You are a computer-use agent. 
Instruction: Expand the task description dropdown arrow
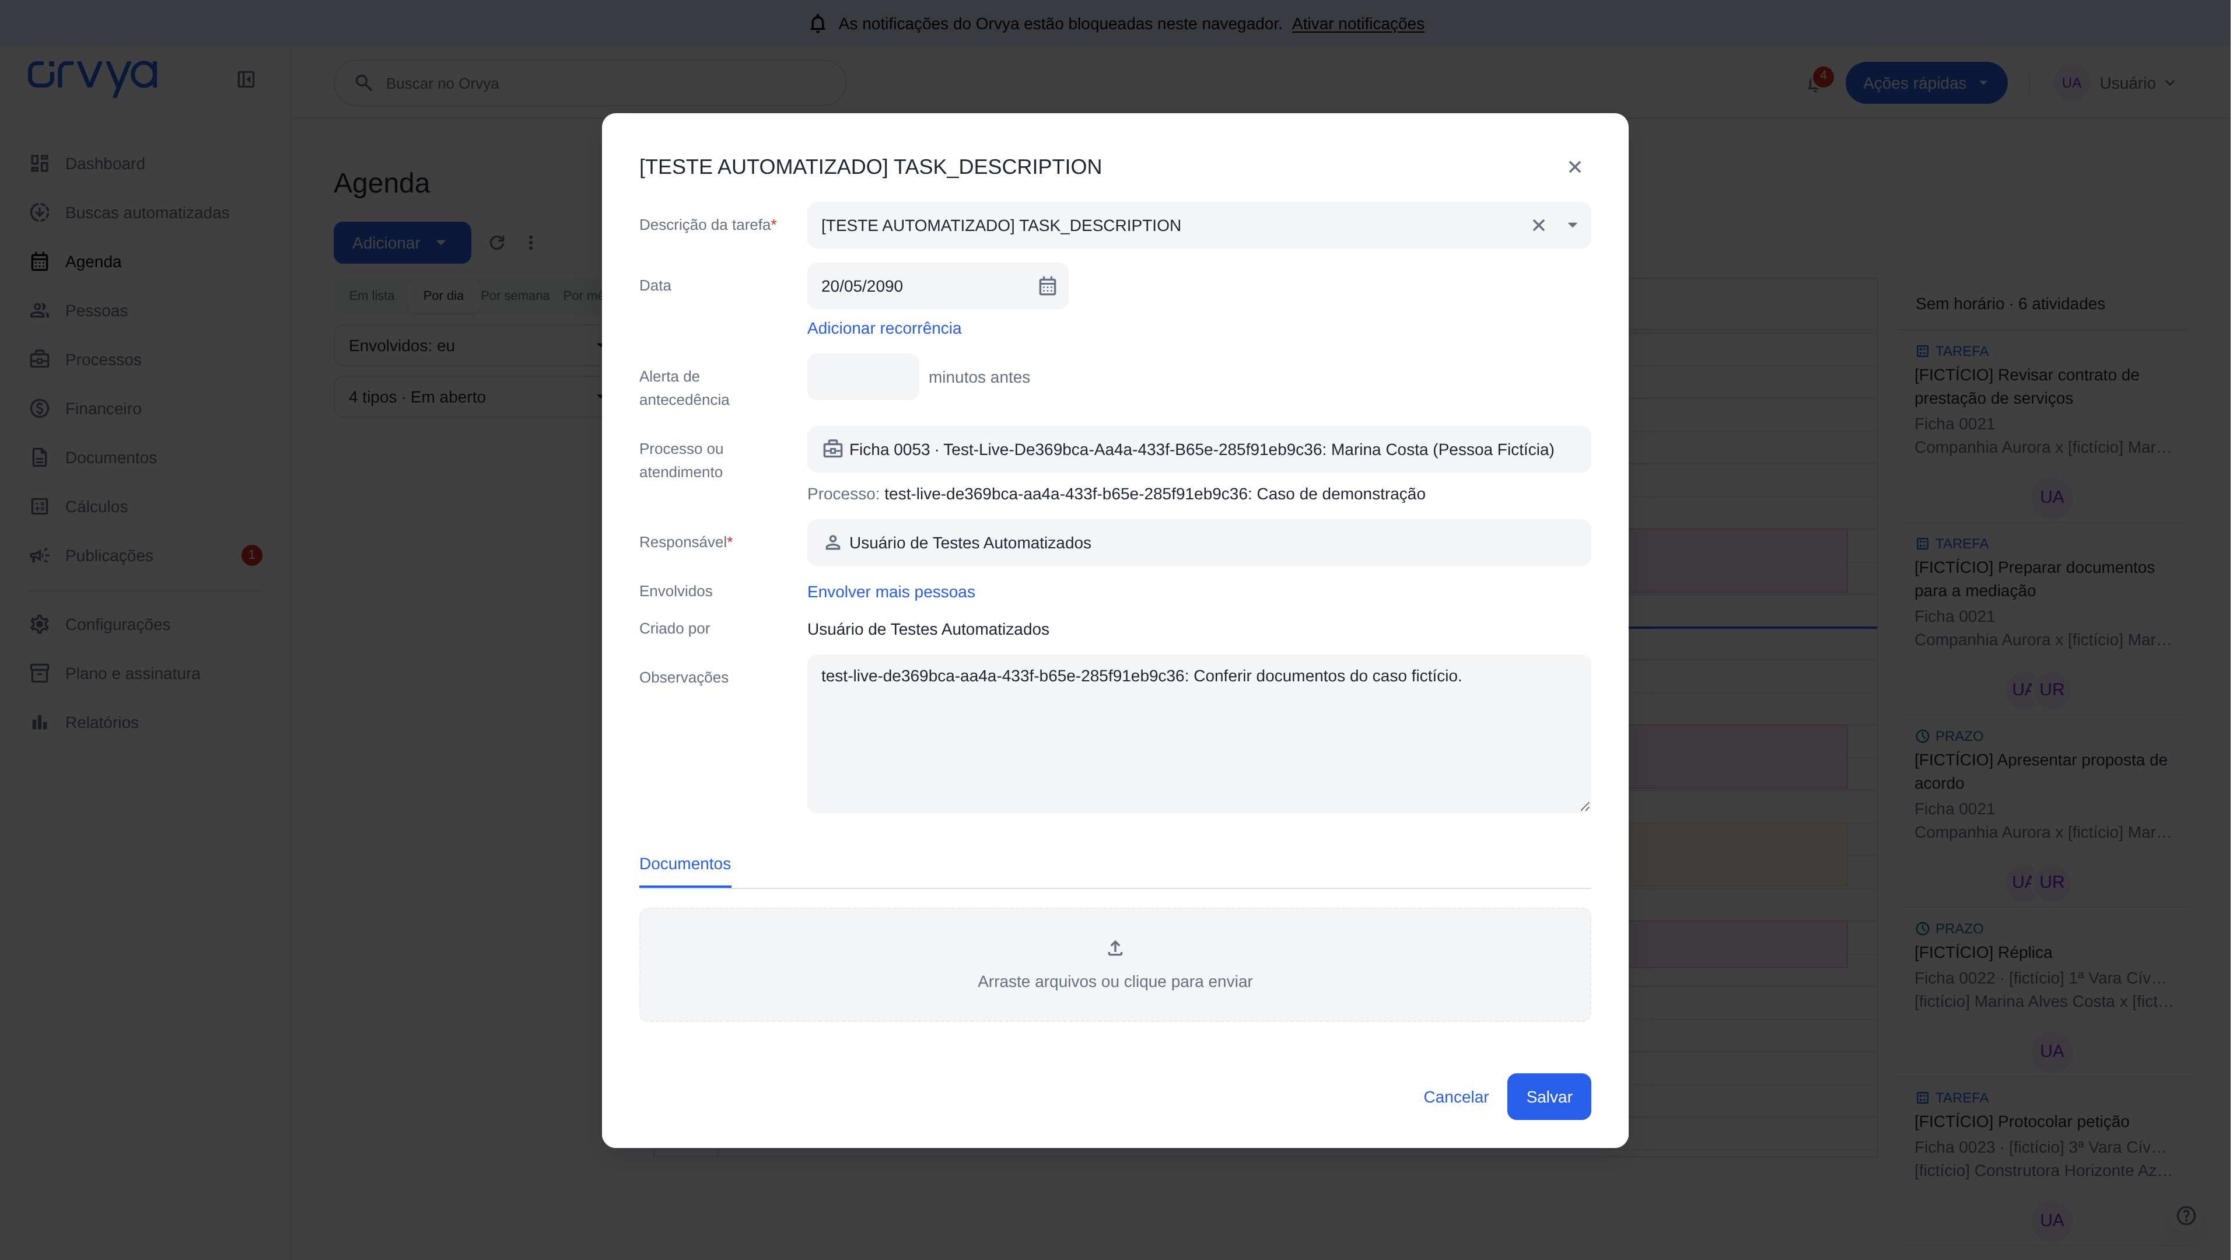[x=1572, y=225]
